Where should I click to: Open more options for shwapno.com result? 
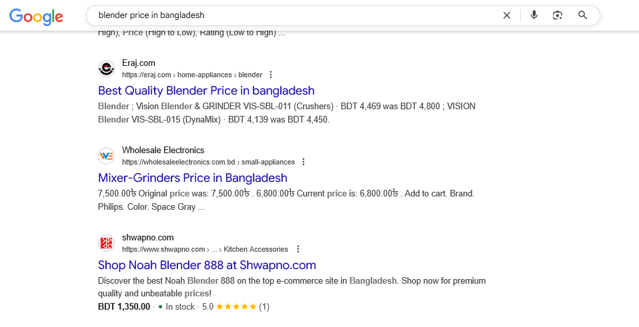coord(297,249)
